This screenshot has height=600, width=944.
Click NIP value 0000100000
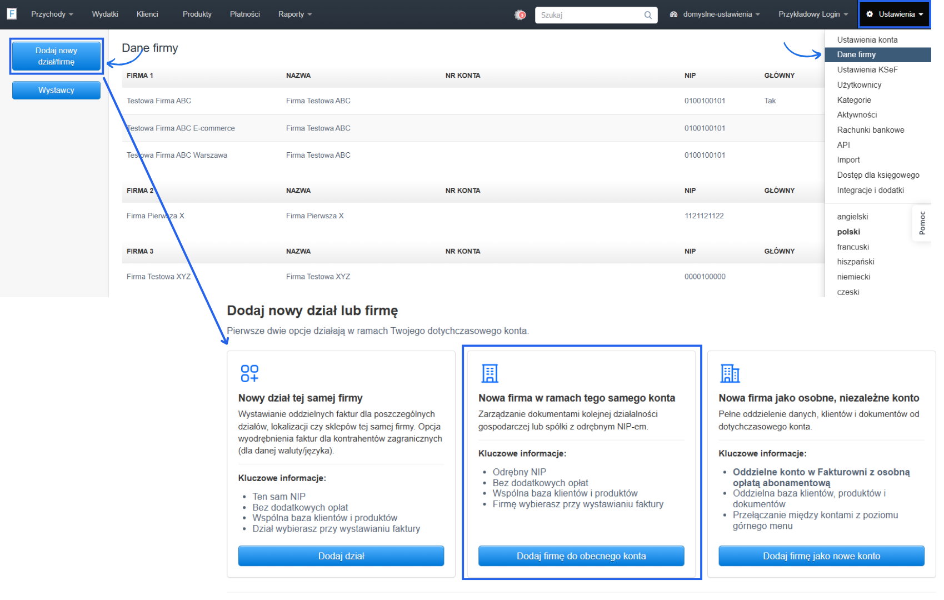(x=705, y=277)
